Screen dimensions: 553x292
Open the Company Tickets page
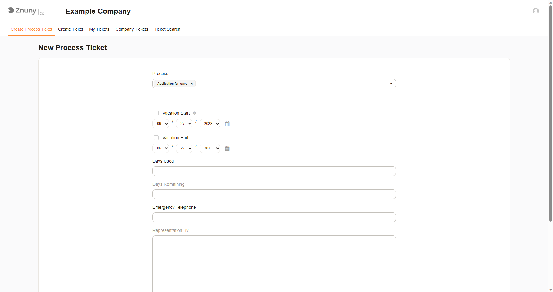point(132,29)
